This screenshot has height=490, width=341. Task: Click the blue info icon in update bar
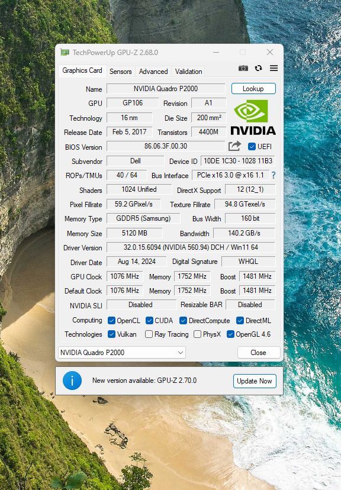tap(72, 381)
